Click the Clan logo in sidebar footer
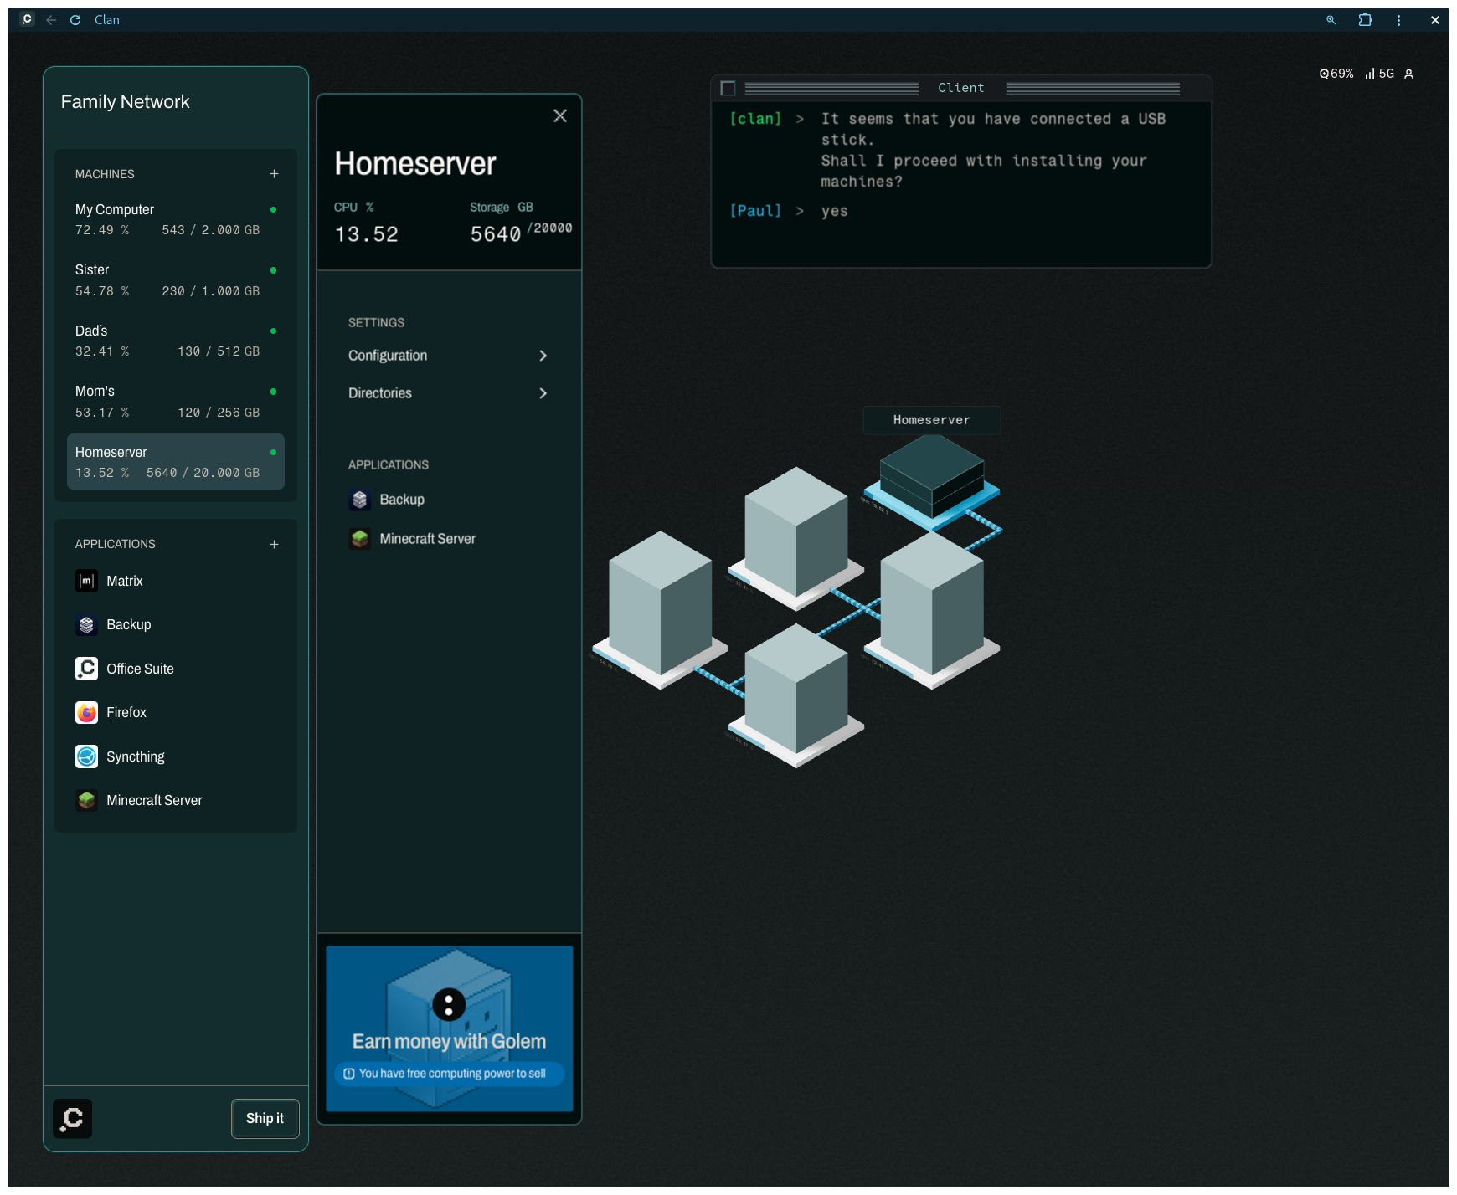The image size is (1457, 1195). pos(73,1118)
